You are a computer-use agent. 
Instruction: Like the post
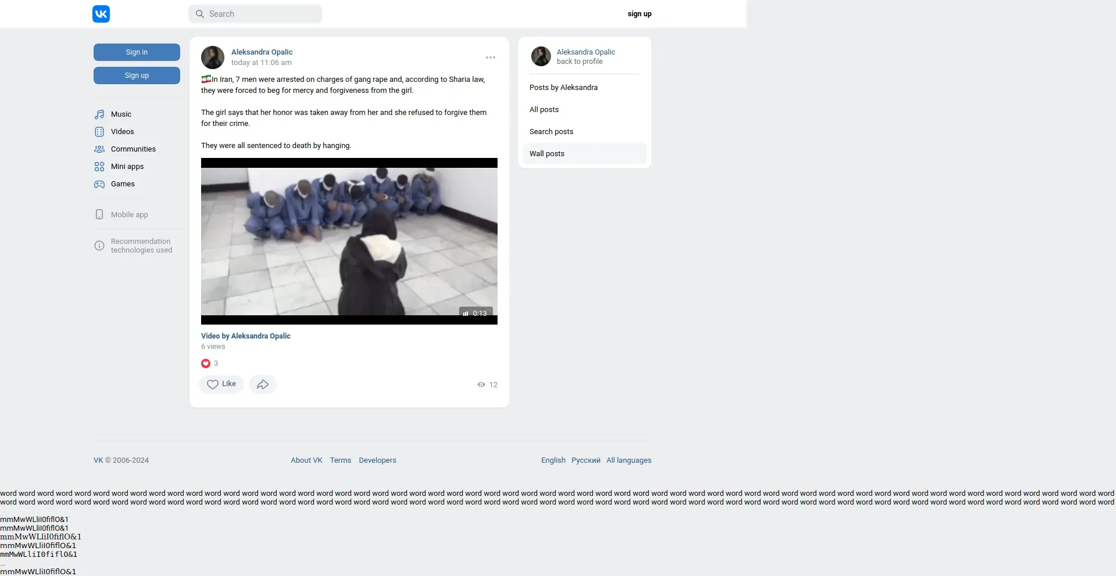pos(221,384)
